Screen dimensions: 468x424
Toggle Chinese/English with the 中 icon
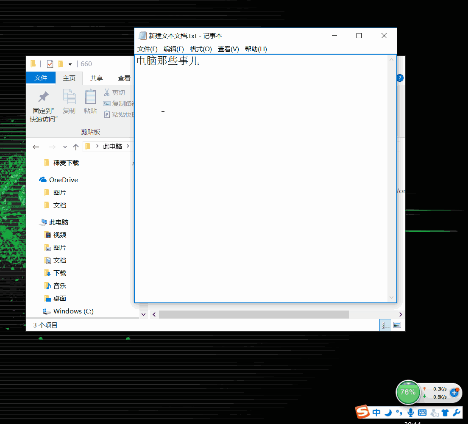tap(376, 412)
